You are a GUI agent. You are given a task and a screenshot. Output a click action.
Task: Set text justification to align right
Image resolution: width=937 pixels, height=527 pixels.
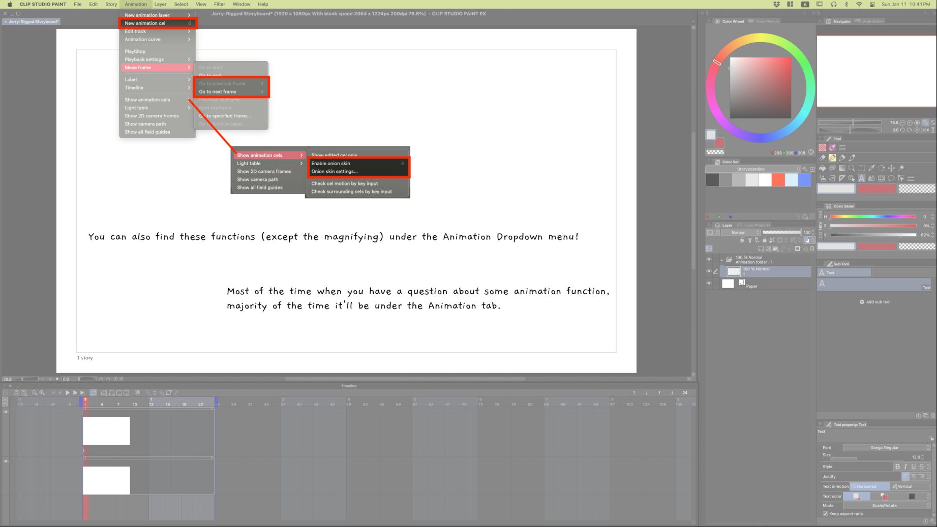pos(922,477)
